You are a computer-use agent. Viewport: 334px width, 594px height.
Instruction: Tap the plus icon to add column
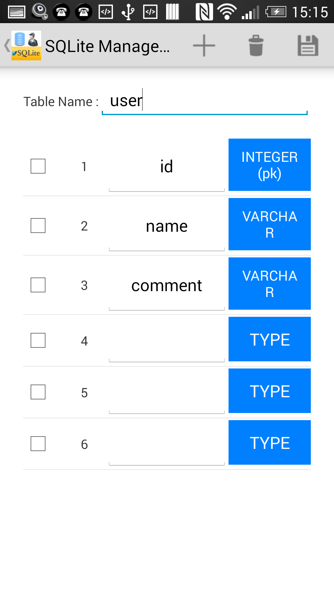[x=204, y=46]
